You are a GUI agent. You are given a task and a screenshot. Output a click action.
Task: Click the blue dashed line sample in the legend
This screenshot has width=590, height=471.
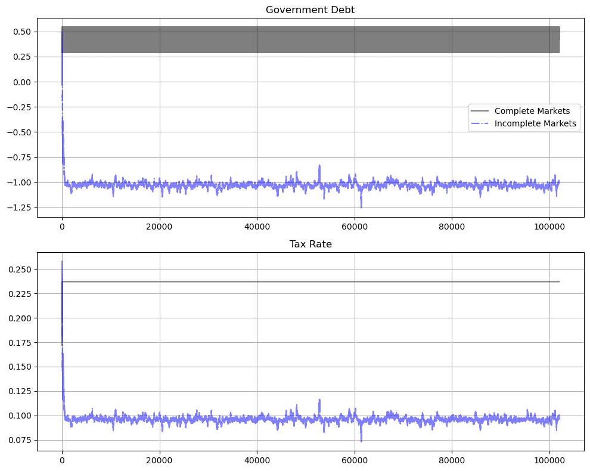(480, 124)
